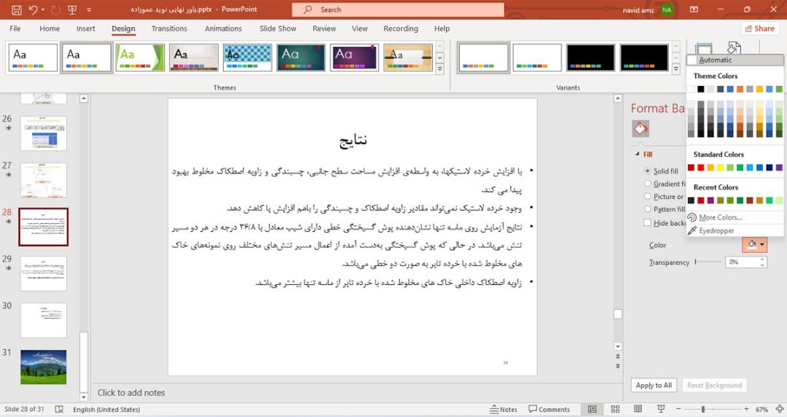The image size is (787, 417).
Task: Select slide 31 mountain thumbnail
Action: pos(43,367)
